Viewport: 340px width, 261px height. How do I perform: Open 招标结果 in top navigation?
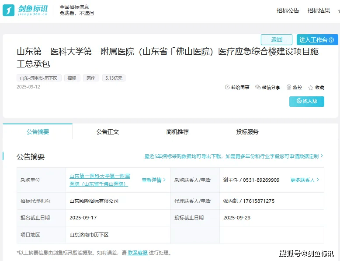[319, 11]
